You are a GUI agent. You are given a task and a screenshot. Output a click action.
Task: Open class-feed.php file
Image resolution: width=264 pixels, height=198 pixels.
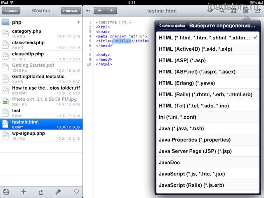pos(41,45)
